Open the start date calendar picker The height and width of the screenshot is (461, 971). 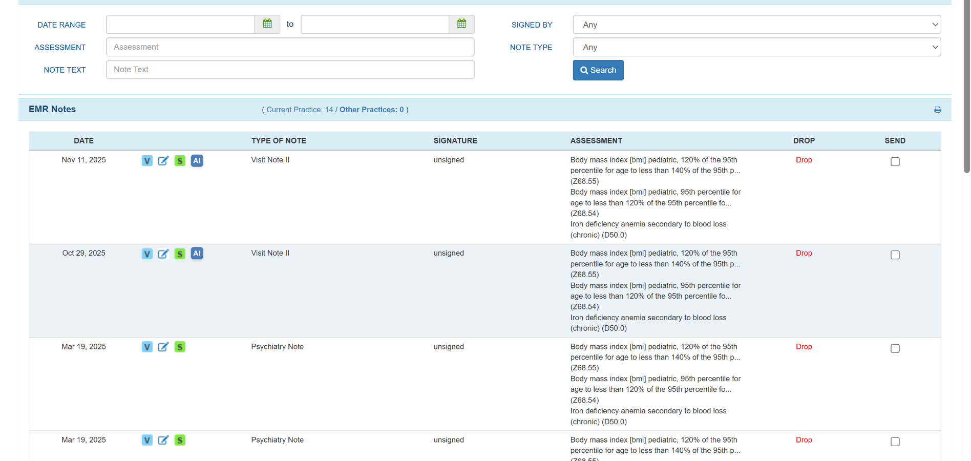click(267, 24)
